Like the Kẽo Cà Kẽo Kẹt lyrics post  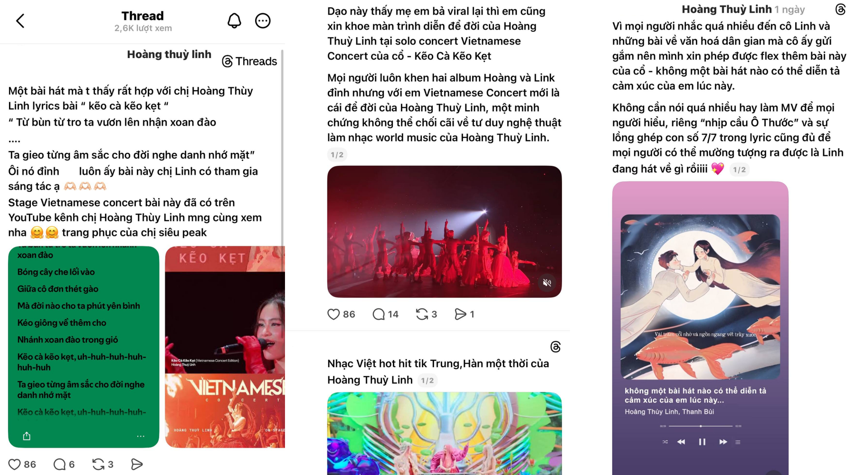[x=15, y=464]
